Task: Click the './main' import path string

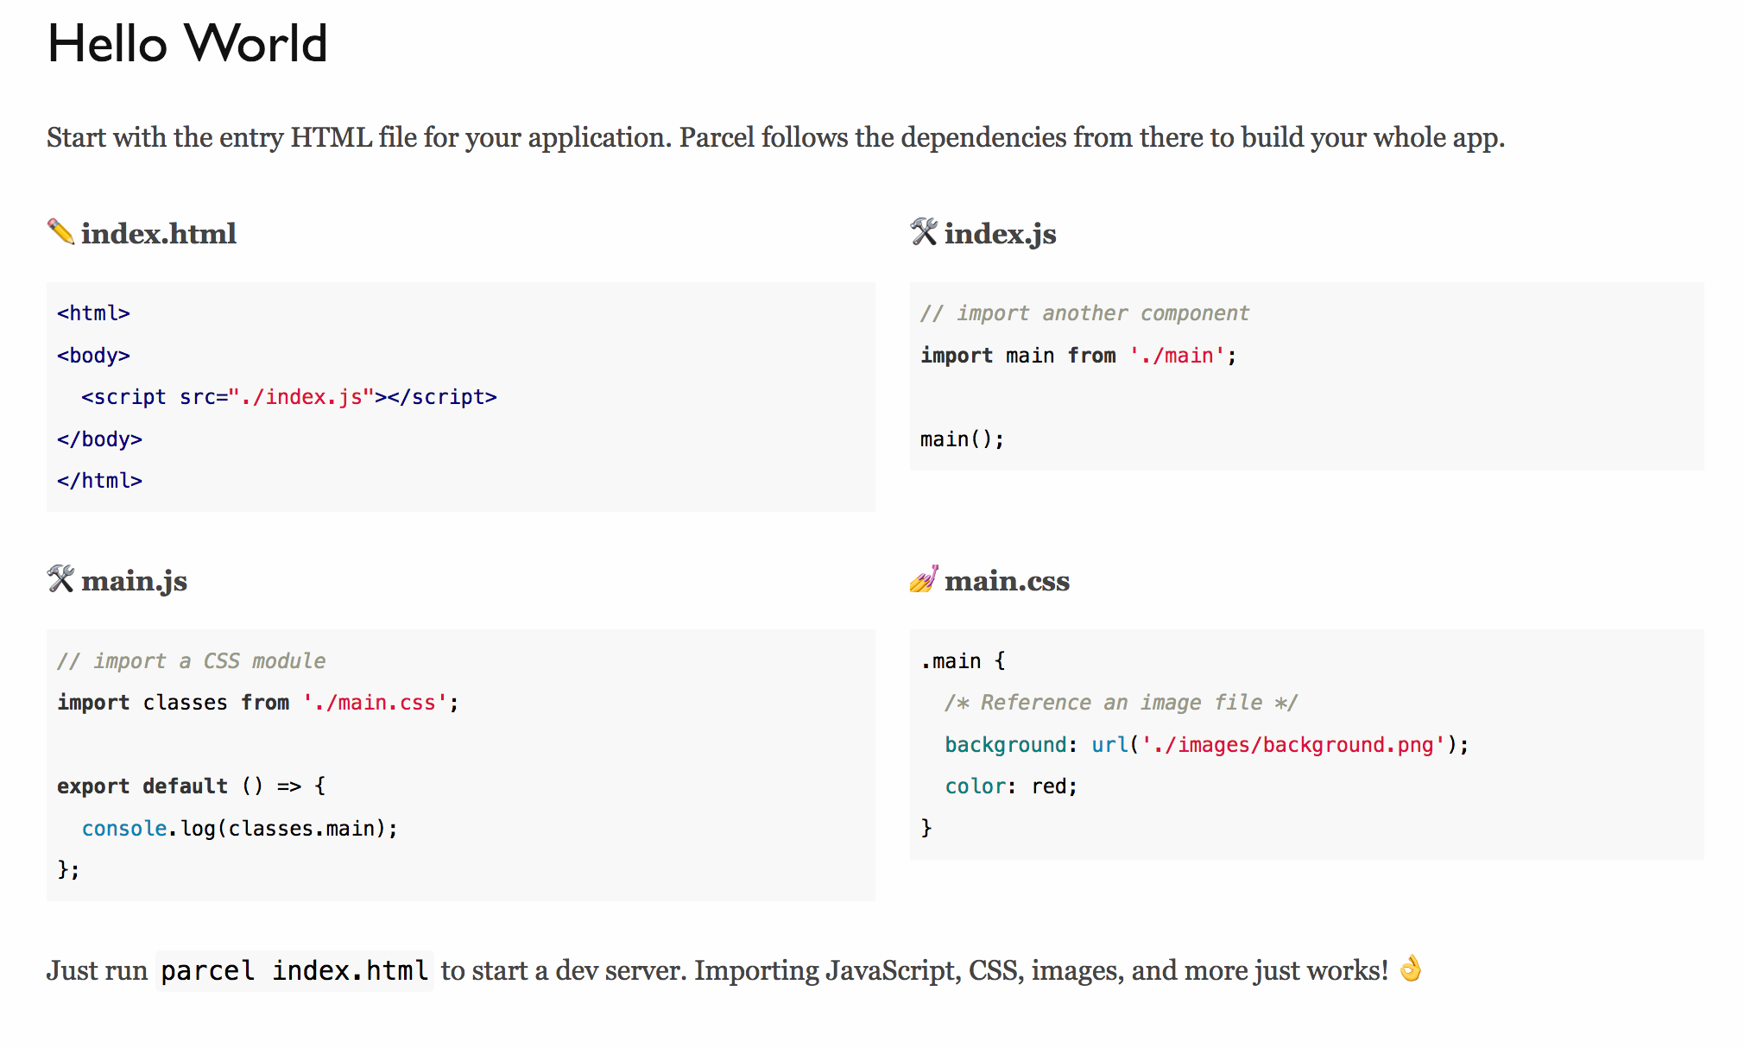Action: click(1177, 356)
